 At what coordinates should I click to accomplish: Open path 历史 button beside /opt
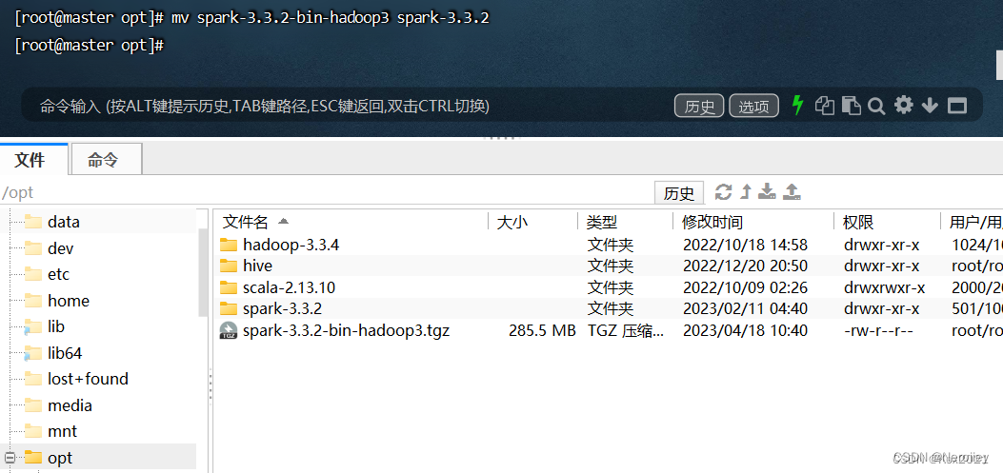coord(679,192)
